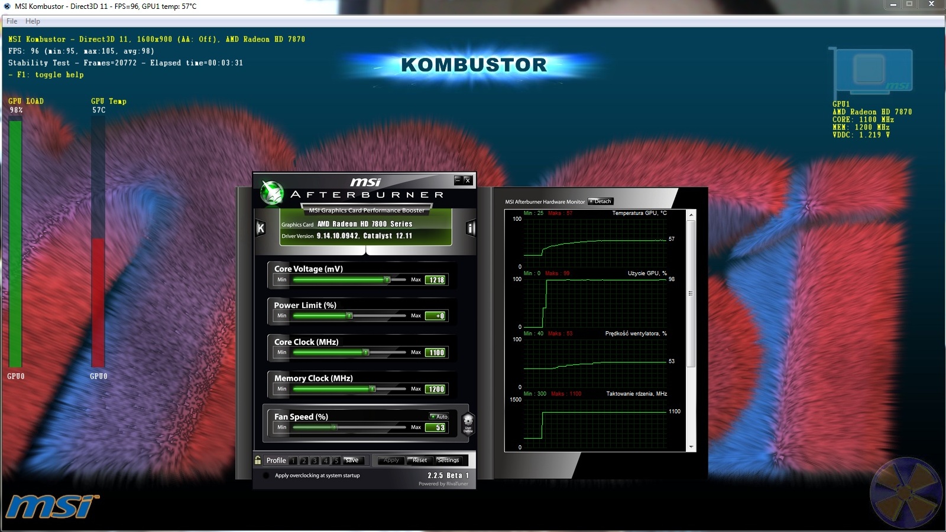Click the 'Driver Version' label text
The image size is (946, 532).
pyautogui.click(x=297, y=236)
